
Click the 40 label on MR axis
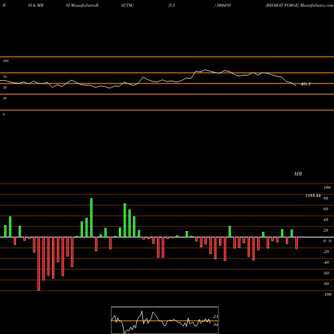click(326, 220)
